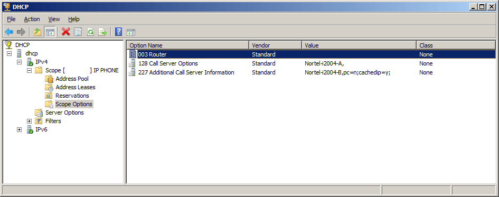Click the Scope folder icon
The height and width of the screenshot is (197, 499).
tap(39, 70)
